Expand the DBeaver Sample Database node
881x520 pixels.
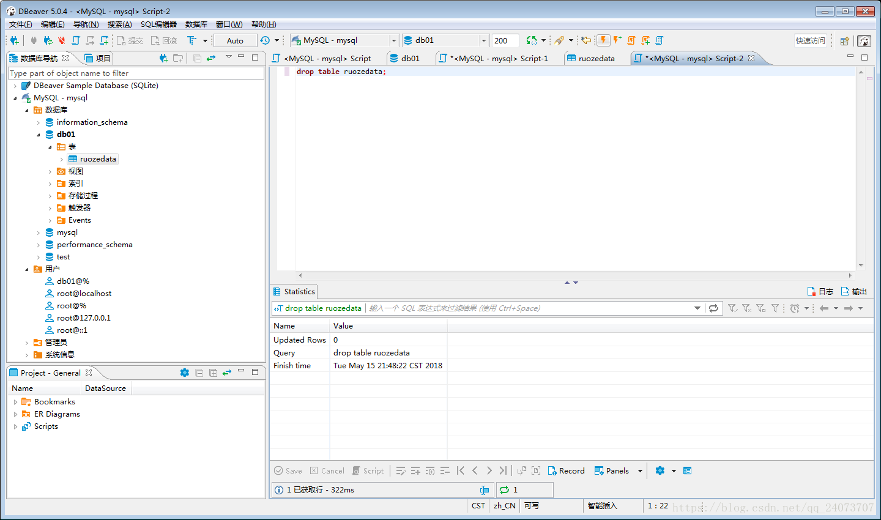15,86
